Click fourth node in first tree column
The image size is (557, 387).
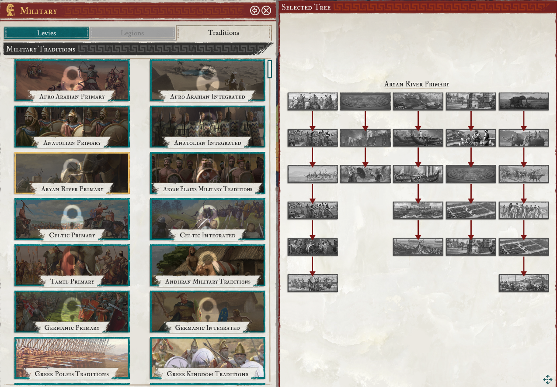click(x=313, y=210)
